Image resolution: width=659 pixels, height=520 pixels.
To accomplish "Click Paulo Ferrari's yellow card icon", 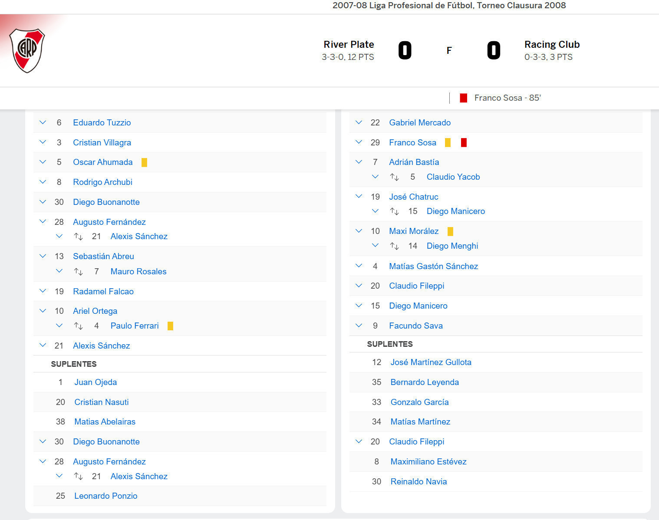I will (x=170, y=326).
